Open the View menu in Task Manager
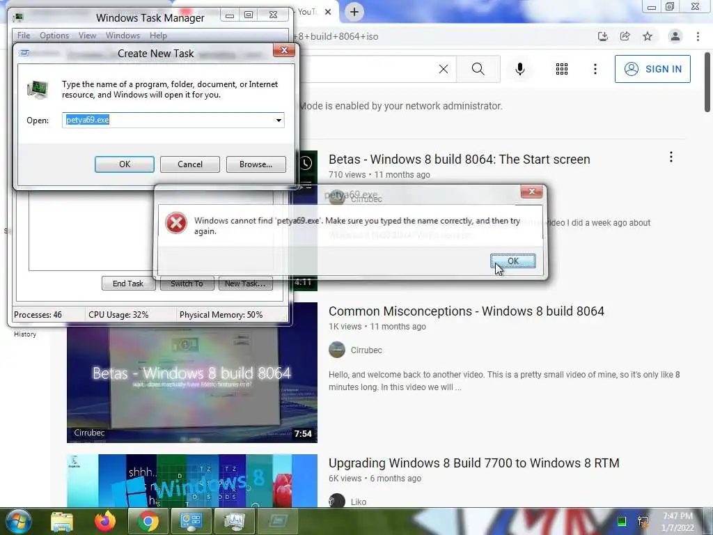 (87, 36)
